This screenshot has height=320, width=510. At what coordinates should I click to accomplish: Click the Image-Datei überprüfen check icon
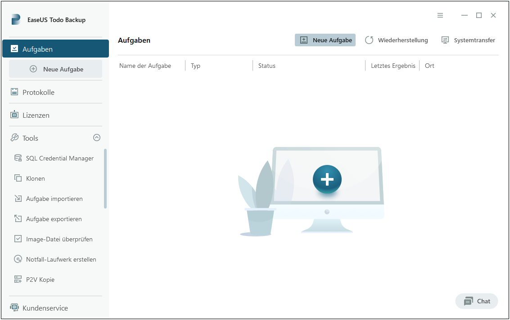pos(18,239)
